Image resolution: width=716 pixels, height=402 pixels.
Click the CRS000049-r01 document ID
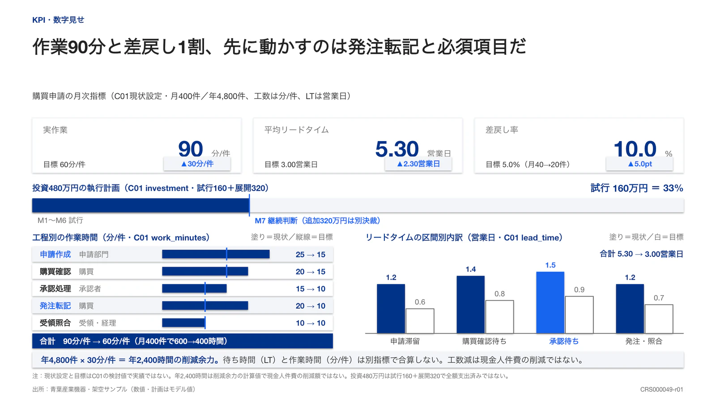[x=661, y=389]
